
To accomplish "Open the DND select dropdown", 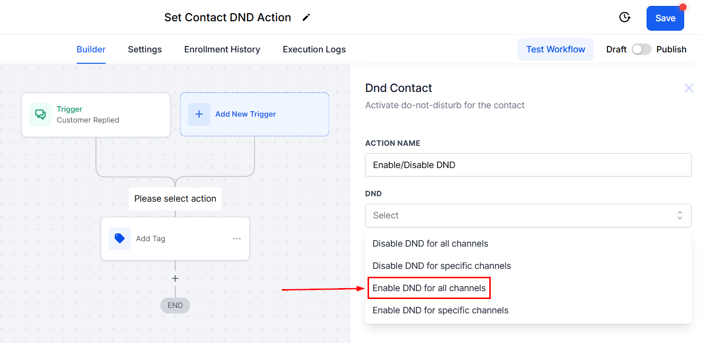I will click(x=528, y=215).
